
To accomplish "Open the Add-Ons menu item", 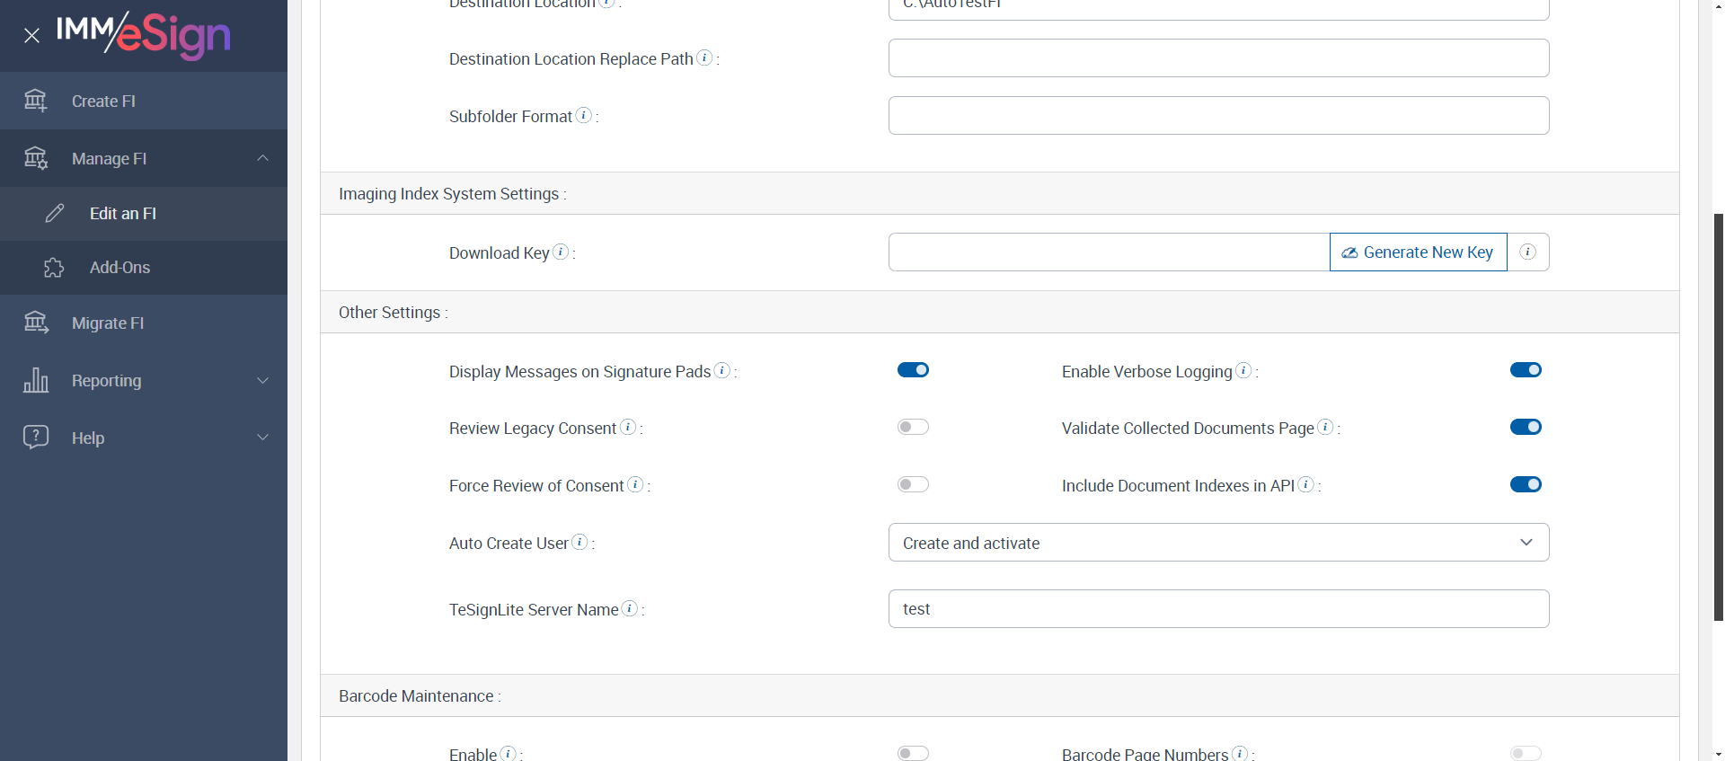I will pos(119,268).
